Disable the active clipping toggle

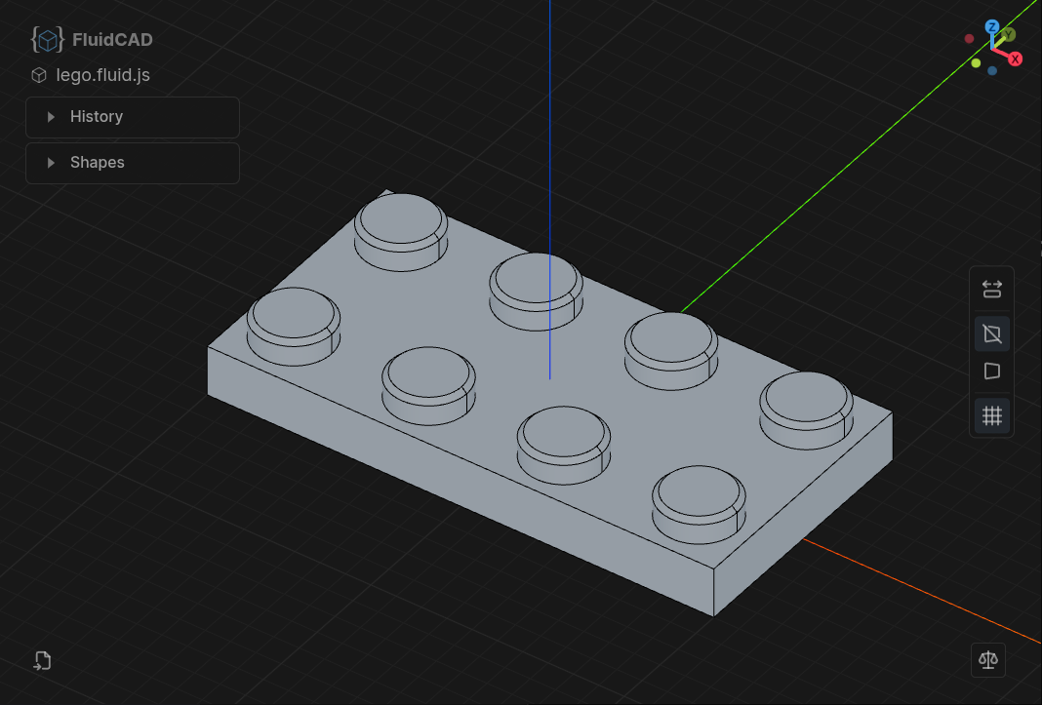point(991,333)
